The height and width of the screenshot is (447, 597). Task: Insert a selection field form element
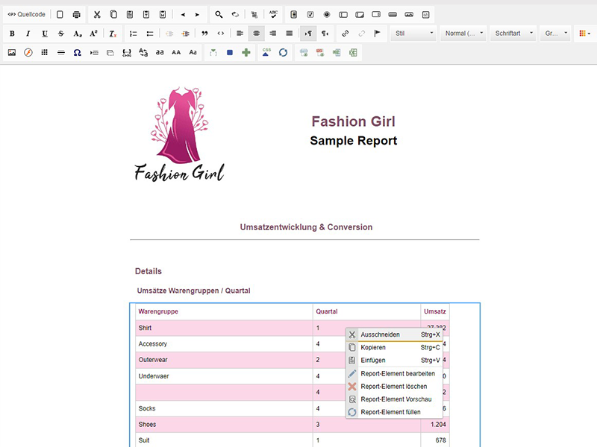pyautogui.click(x=376, y=14)
